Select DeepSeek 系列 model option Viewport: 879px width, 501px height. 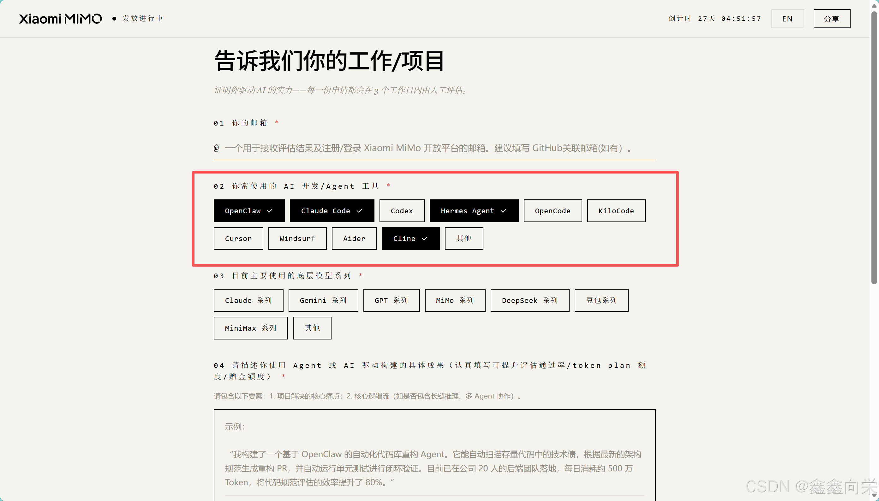[x=529, y=300]
